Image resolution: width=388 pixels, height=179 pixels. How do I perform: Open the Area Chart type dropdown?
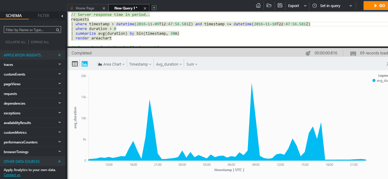click(111, 64)
